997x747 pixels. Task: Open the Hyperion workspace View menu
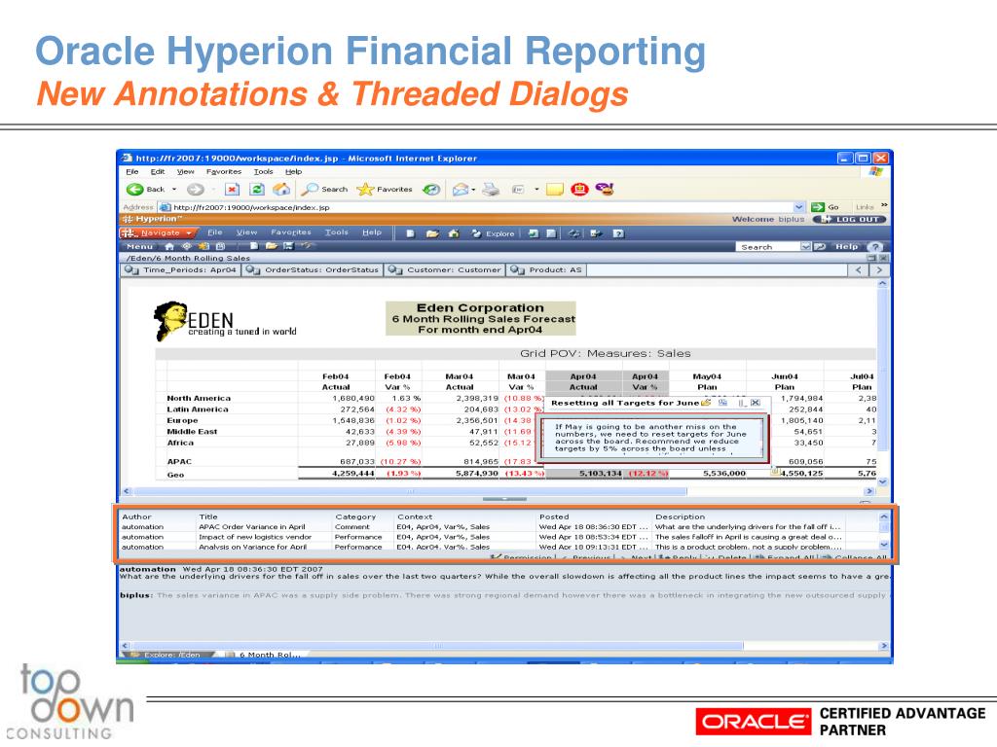pos(246,232)
